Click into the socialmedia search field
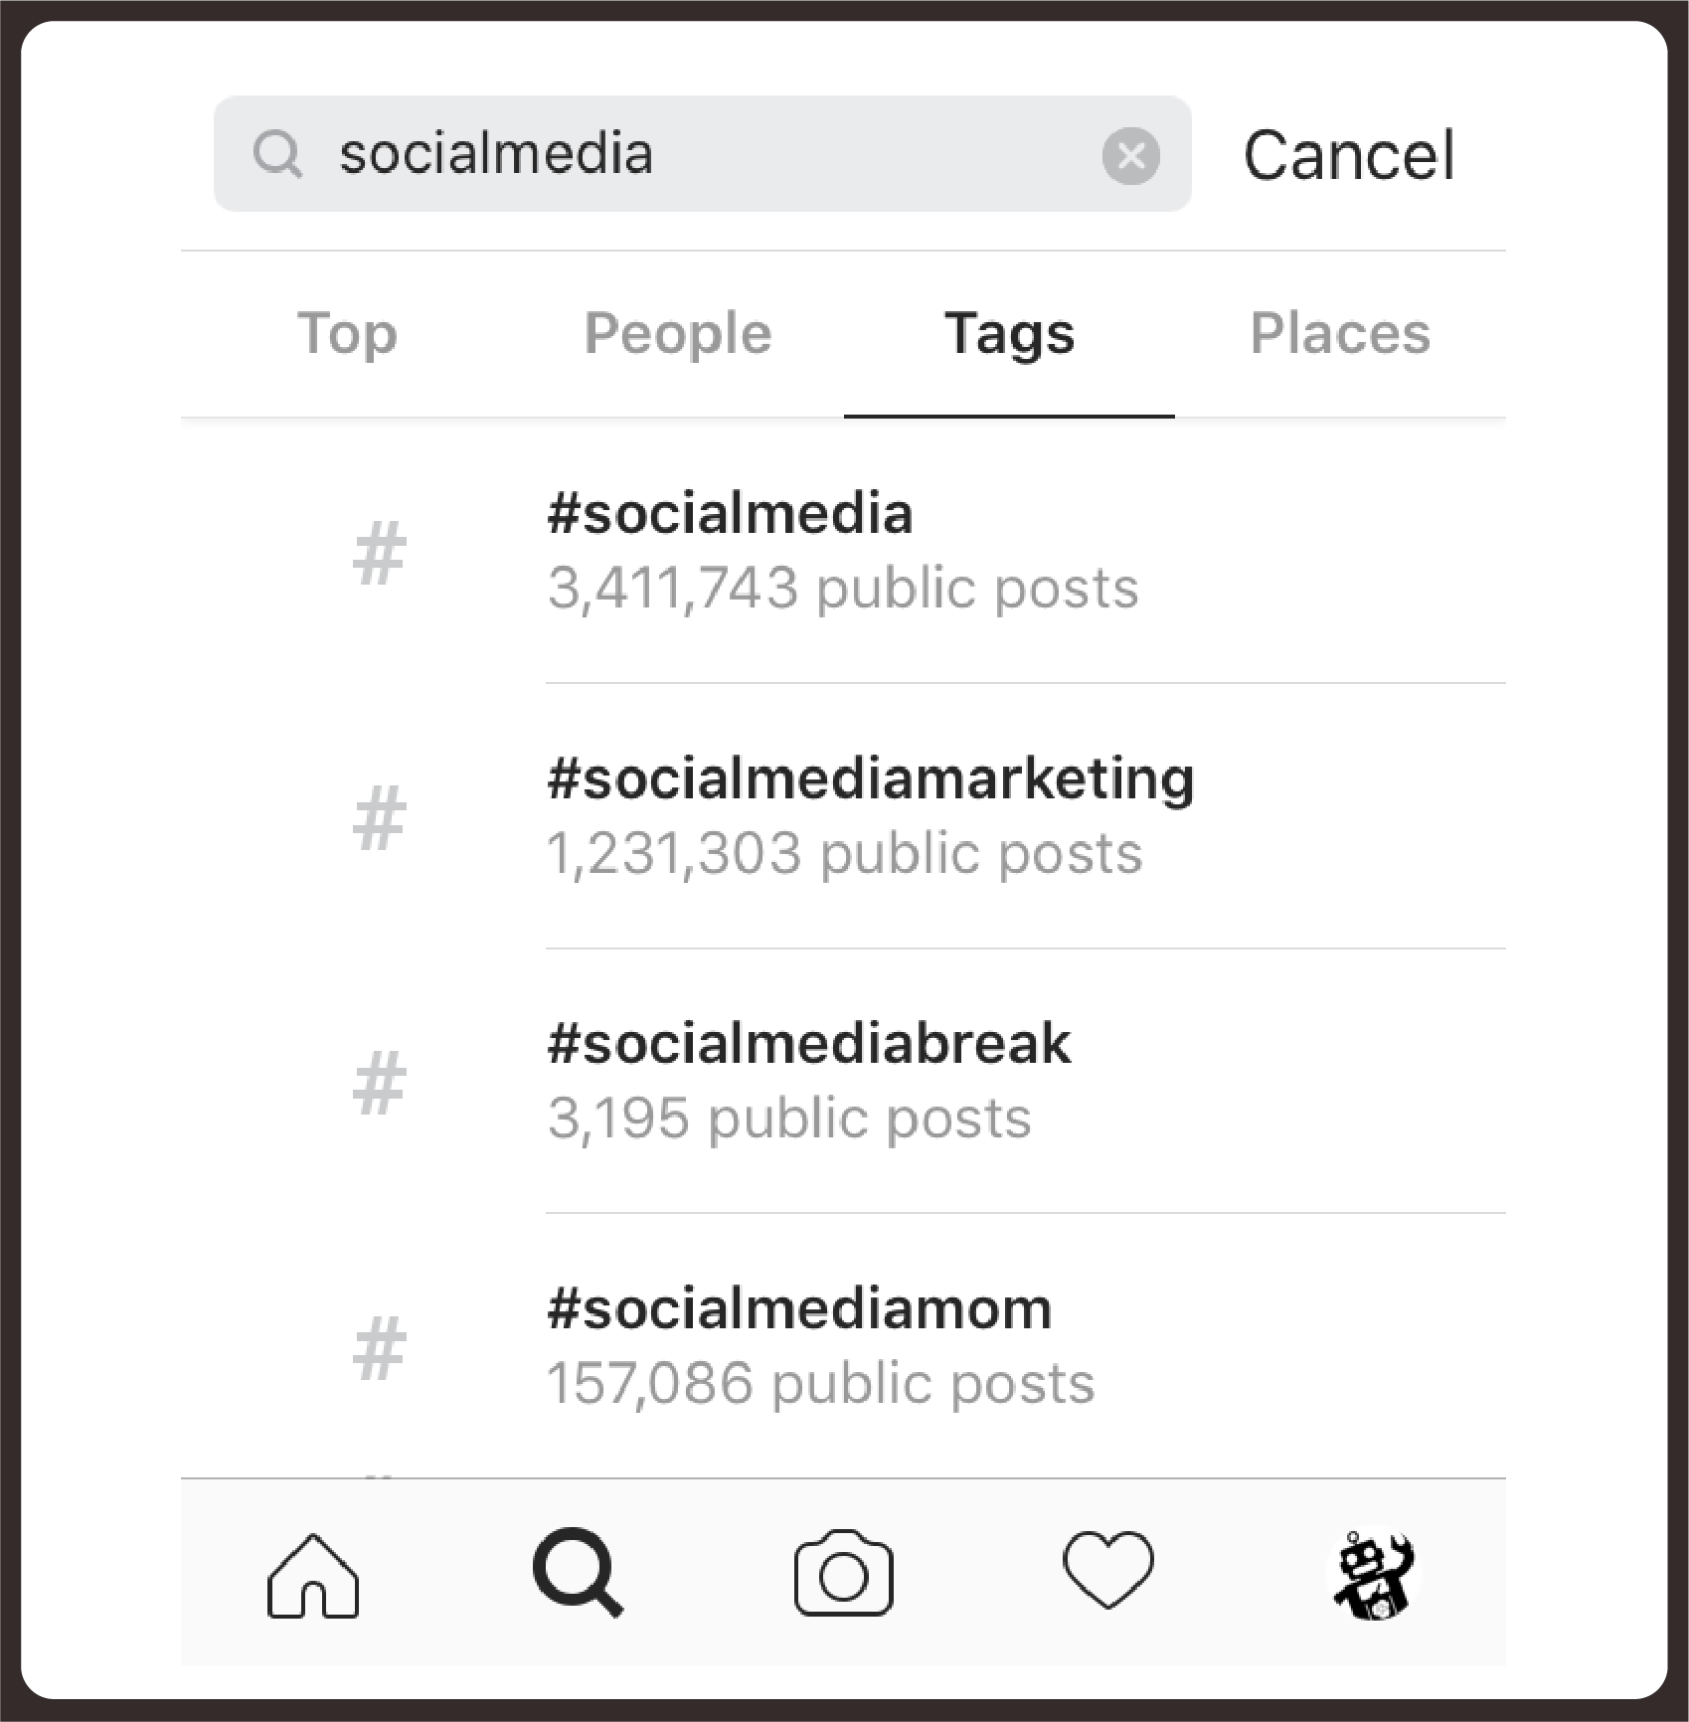Screen dimensions: 1689x1722 pyautogui.click(x=696, y=154)
